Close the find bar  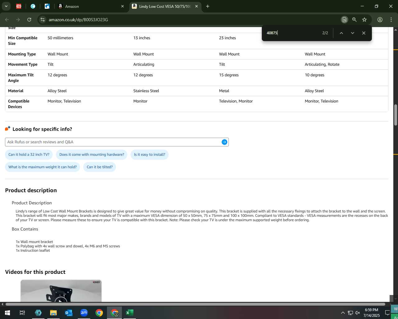coord(363,33)
